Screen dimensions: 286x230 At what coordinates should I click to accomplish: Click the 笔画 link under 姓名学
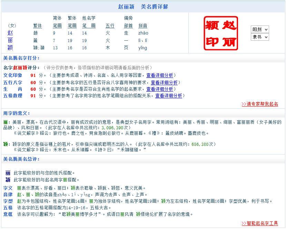pyautogui.click(x=89, y=26)
